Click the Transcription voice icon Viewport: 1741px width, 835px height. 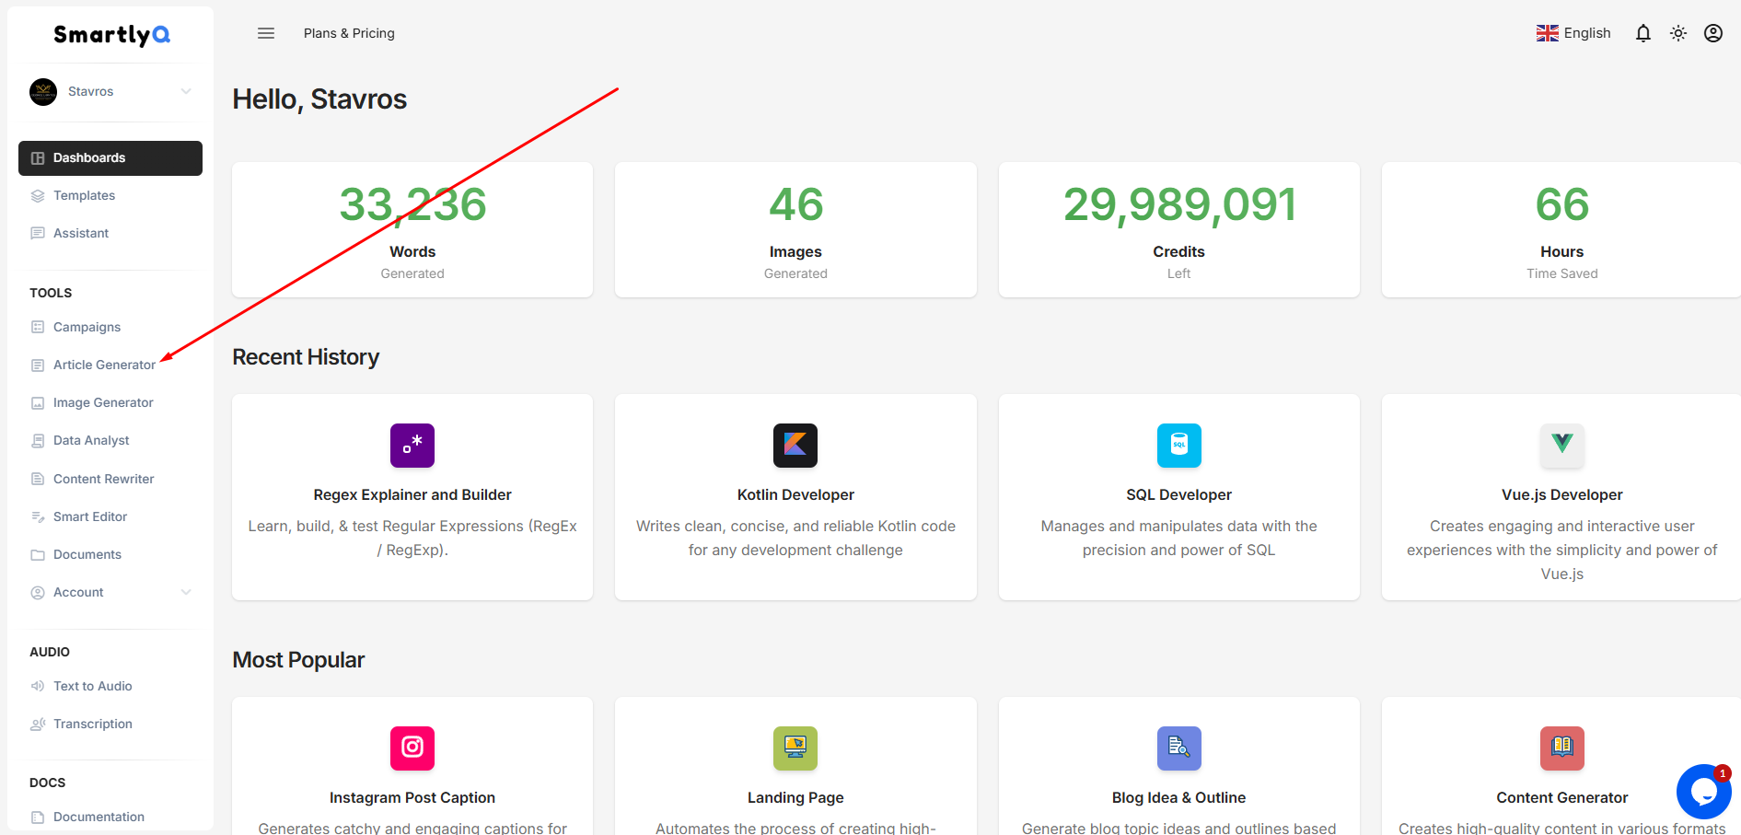[38, 725]
